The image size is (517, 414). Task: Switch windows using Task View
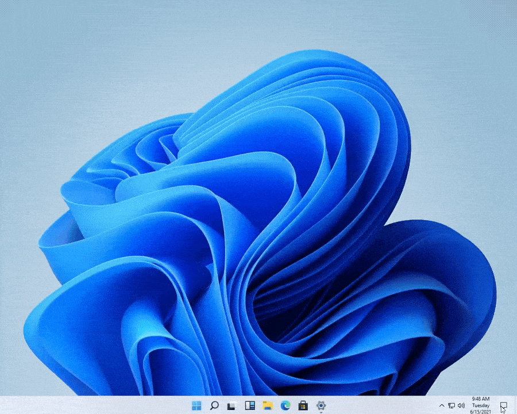(233, 405)
